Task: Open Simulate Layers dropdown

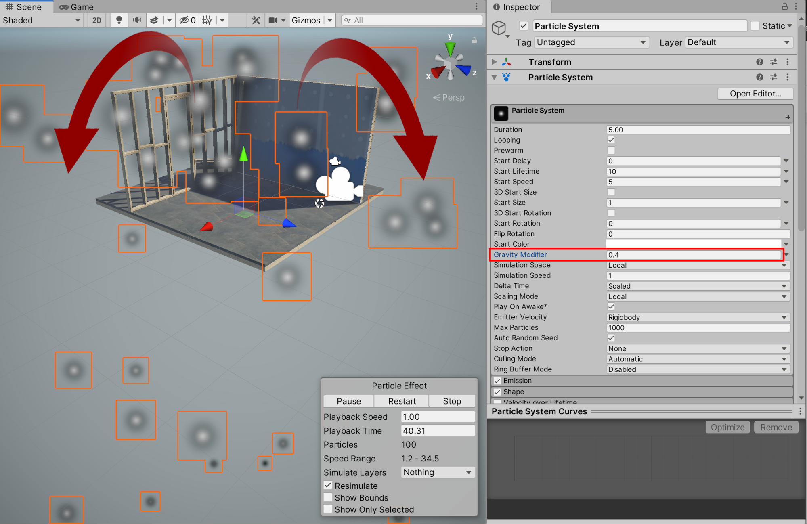Action: [438, 472]
